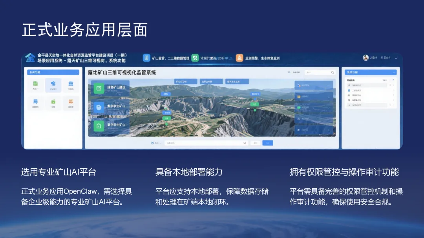Image resolution: width=424 pixels, height=238 pixels.
Task: Expand first row chevron in right panel list
Action: [x=393, y=85]
